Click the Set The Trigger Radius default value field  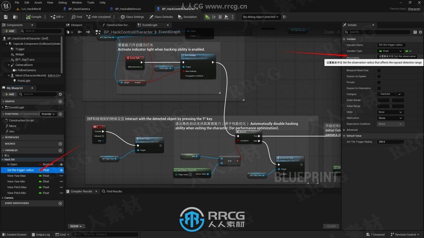pos(391,142)
